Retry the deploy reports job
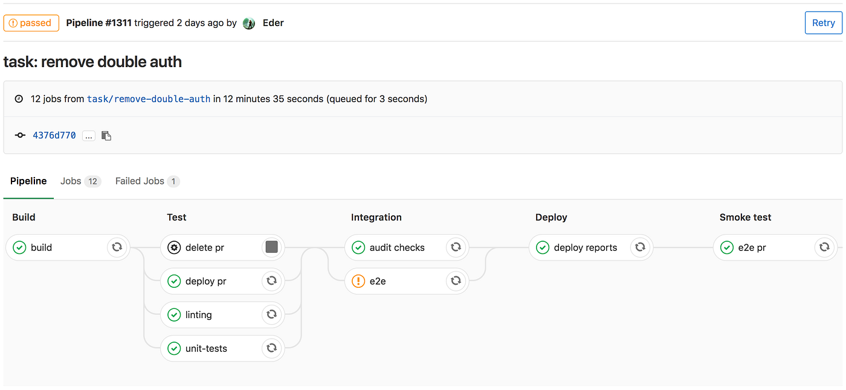The height and width of the screenshot is (390, 846). 641,247
